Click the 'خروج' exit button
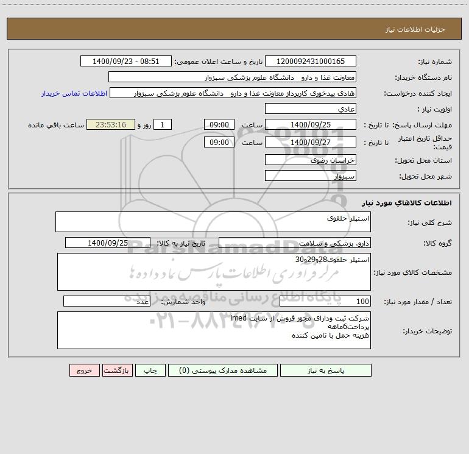The height and width of the screenshot is (454, 469). pyautogui.click(x=84, y=371)
